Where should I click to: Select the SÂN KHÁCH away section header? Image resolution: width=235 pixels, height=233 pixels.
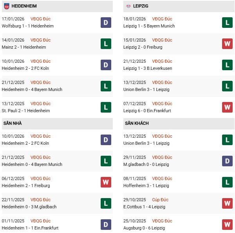(137, 123)
